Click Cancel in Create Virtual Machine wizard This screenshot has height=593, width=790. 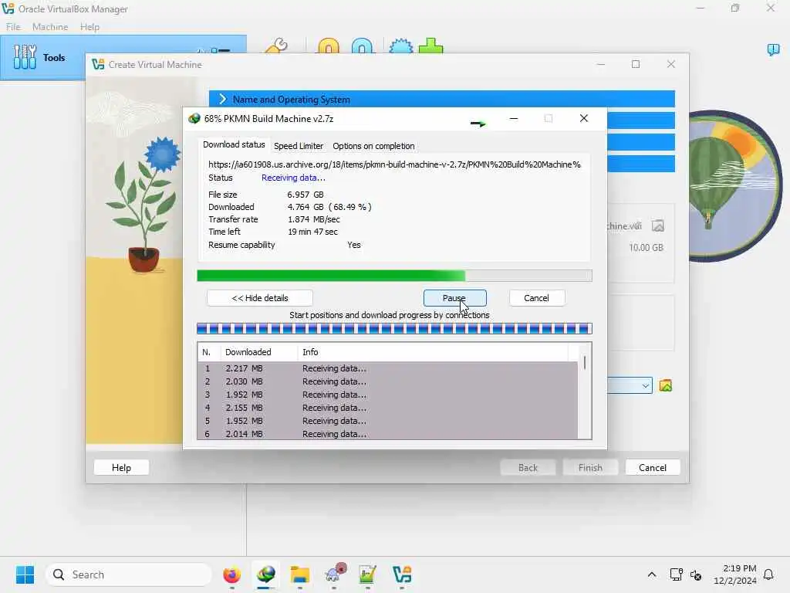click(653, 467)
